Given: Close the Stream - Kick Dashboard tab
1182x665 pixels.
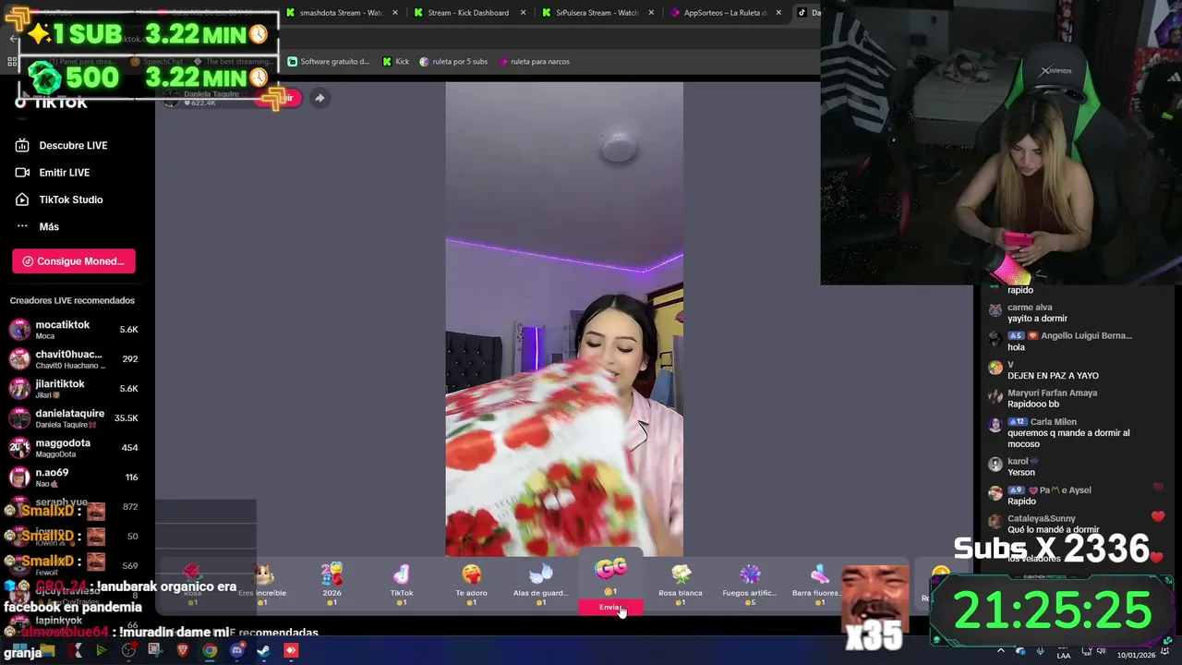Looking at the screenshot, I should pyautogui.click(x=523, y=13).
